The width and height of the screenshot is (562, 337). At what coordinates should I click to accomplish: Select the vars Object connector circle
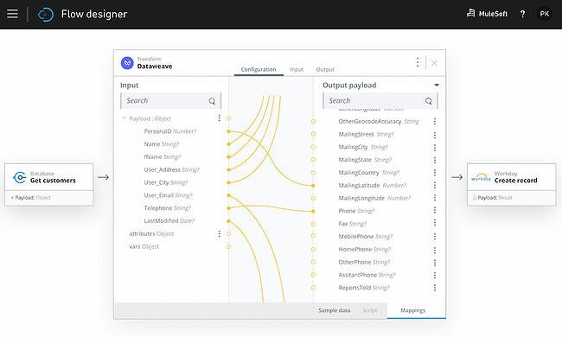(x=228, y=246)
